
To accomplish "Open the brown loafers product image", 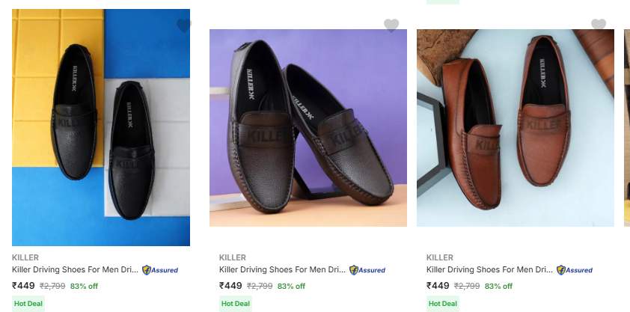I will point(516,127).
